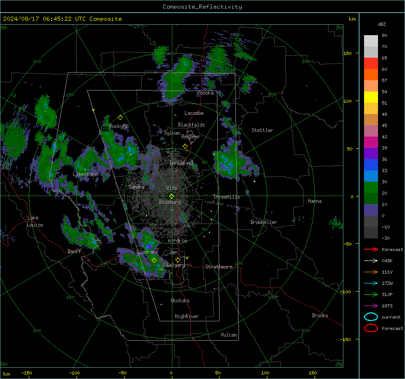This screenshot has width=405, height=379.
Task: Click the tan swatch between 48 and 45
Action: pos(371,120)
